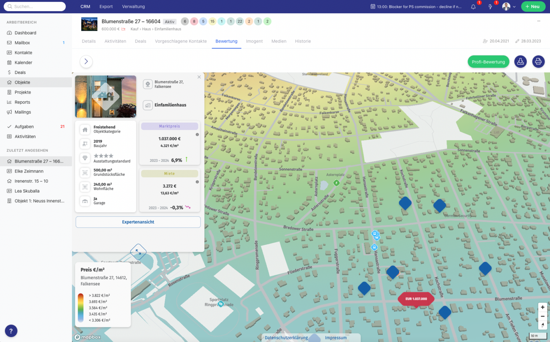
Task: Open the Expertenansicht view
Action: [x=138, y=222]
